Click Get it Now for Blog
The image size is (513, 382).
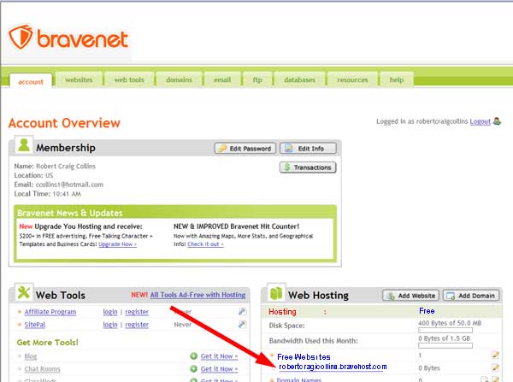click(x=219, y=356)
